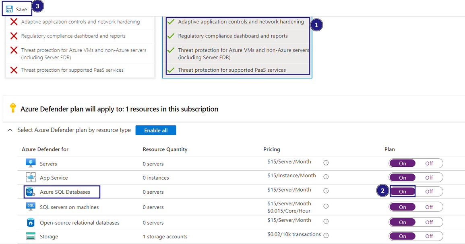Image resolution: width=465 pixels, height=244 pixels.
Task: Turn Azure SQL Databases plan Off
Action: tap(429, 192)
